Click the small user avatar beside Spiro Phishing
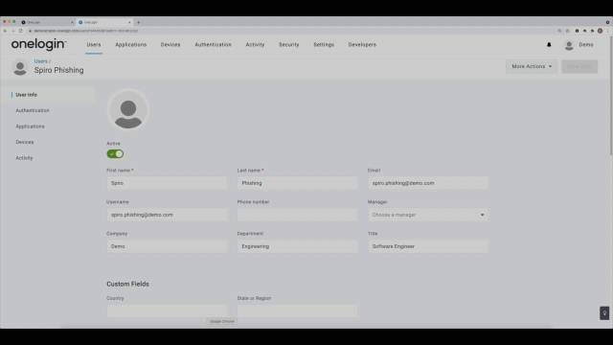 tap(20, 67)
